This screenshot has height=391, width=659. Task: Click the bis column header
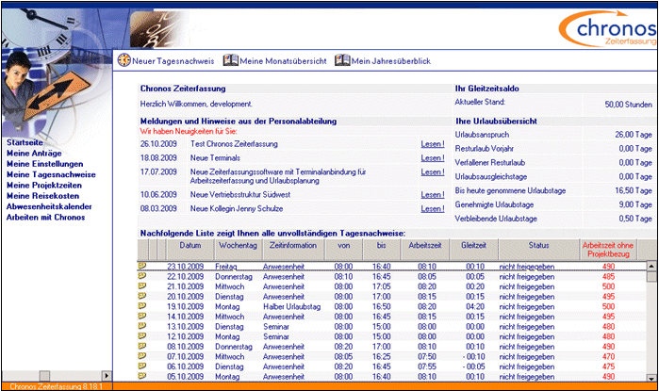click(381, 250)
